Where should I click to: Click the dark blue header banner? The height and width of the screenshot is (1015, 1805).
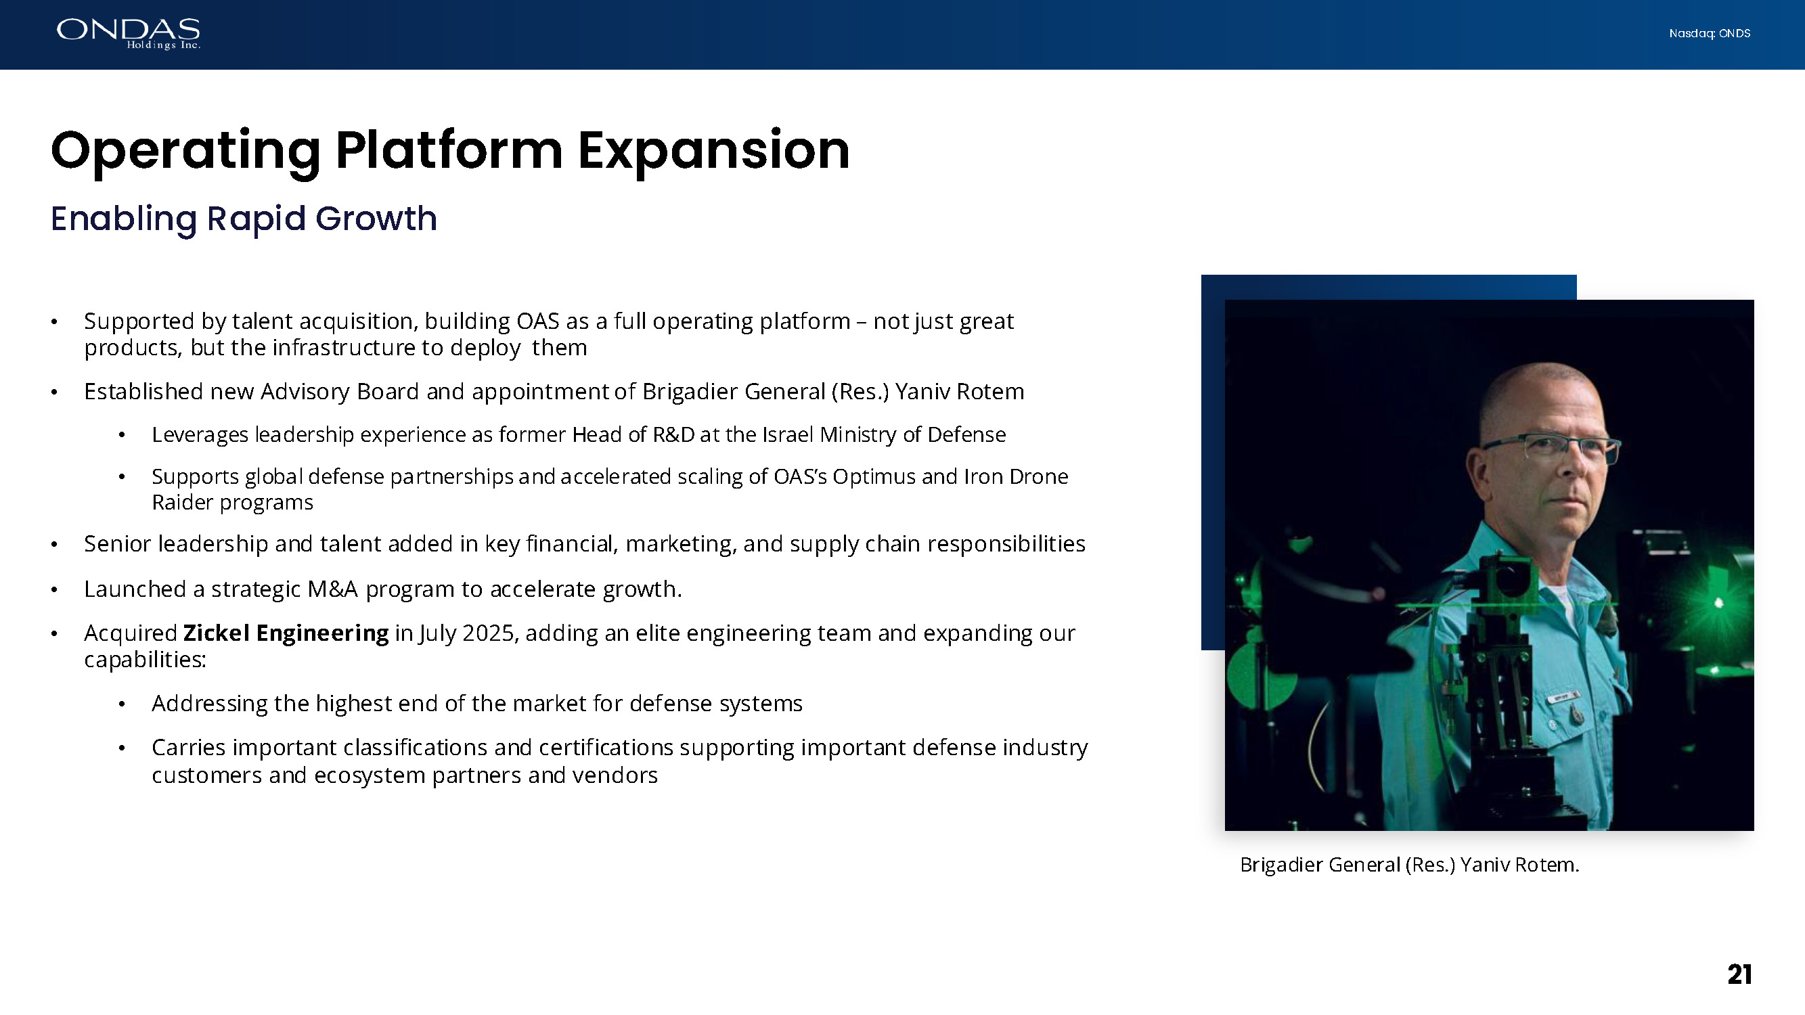pyautogui.click(x=903, y=34)
